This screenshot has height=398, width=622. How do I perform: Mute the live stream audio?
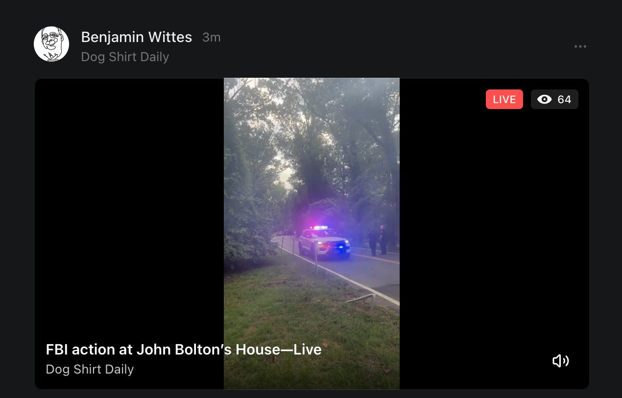(x=561, y=361)
